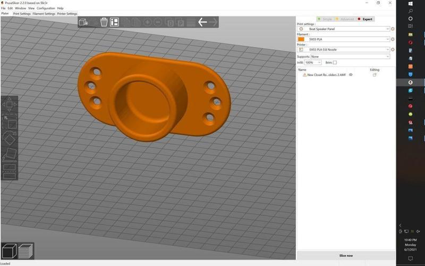Click the orange filament color swatch
This screenshot has height=266, width=425.
[301, 39]
